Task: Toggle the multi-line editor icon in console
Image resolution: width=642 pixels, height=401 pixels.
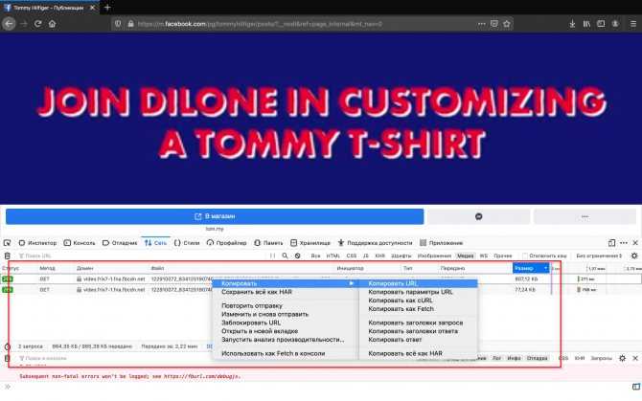Action: coord(636,387)
